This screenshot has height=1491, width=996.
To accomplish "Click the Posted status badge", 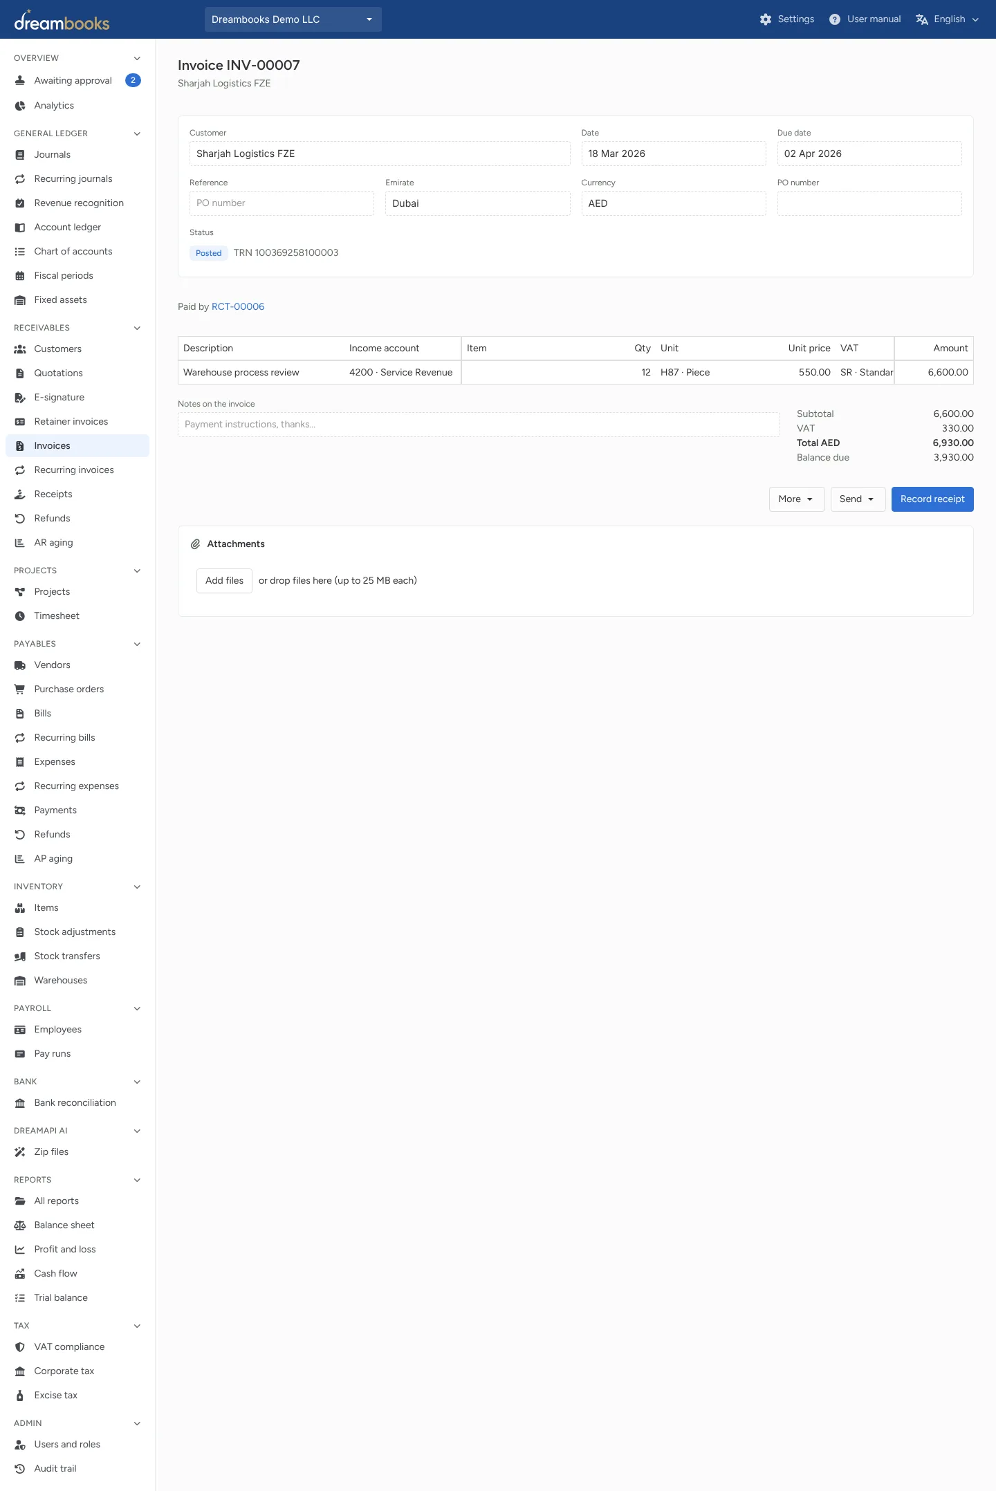I will click(209, 253).
